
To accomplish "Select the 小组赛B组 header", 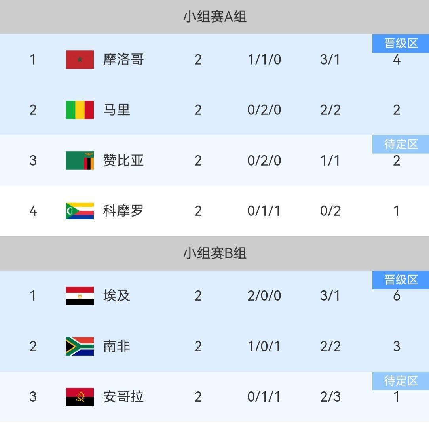I will pos(214,253).
